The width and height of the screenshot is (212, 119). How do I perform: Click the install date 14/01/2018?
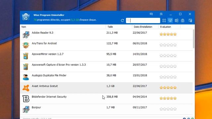pyautogui.click(x=140, y=54)
